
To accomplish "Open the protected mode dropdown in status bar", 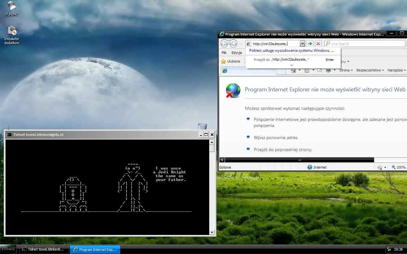I will (385, 167).
